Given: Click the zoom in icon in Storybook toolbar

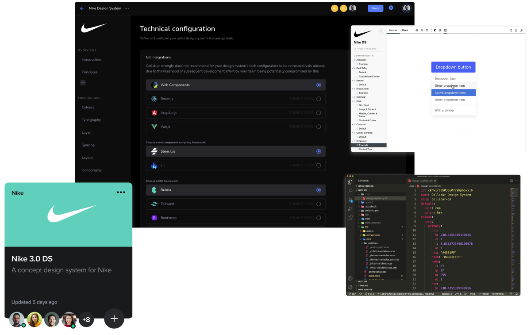Looking at the screenshot, I should pyautogui.click(x=417, y=31).
